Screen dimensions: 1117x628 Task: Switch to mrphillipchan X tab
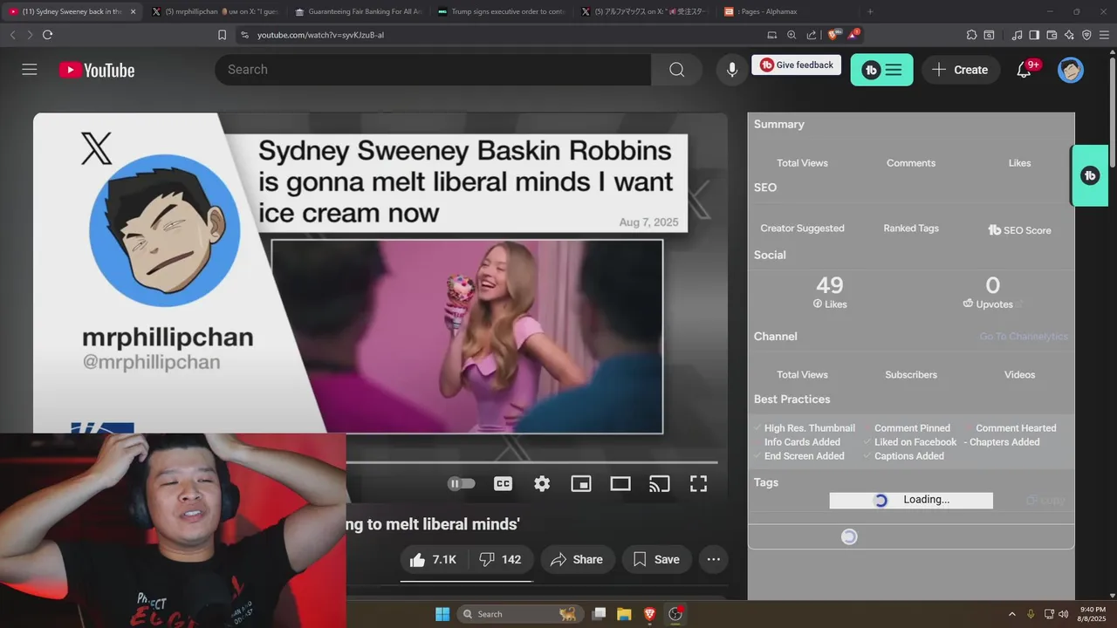214,12
